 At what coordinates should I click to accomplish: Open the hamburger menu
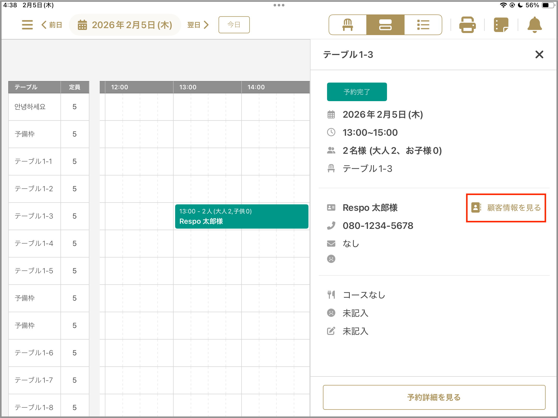(x=27, y=25)
